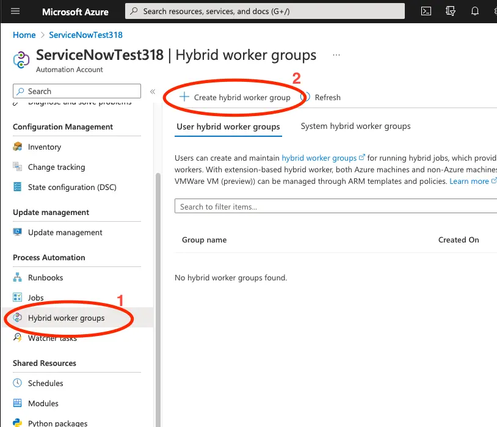Click the Change tracking icon
Screen dimensions: 497x427
pyautogui.click(x=18, y=167)
